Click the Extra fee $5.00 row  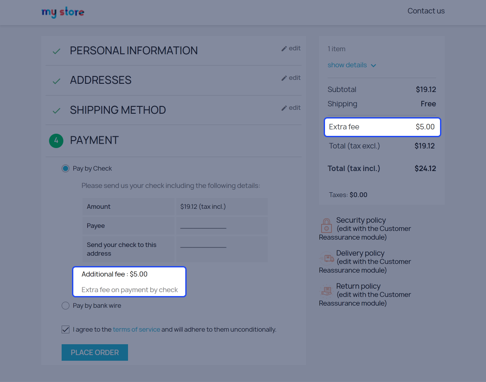tap(382, 127)
